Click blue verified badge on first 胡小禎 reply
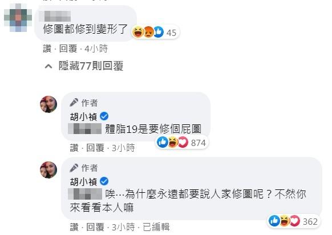The height and width of the screenshot is (235, 332). 104,116
